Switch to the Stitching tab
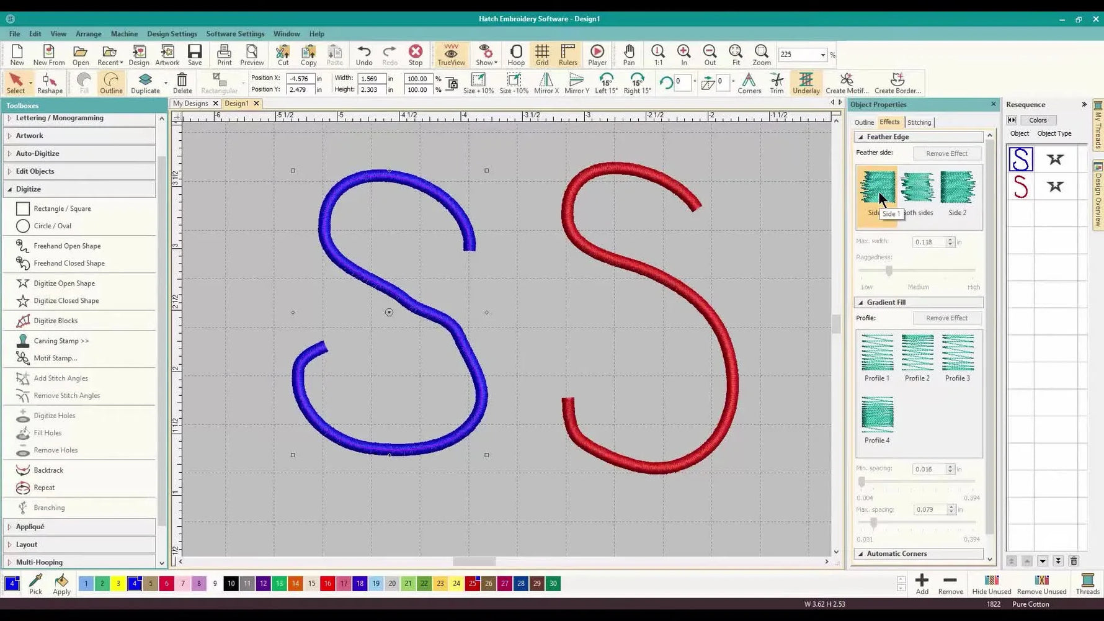The width and height of the screenshot is (1104, 621). pos(919,122)
